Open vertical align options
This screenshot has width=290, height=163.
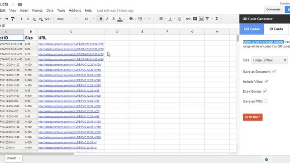click(x=170, y=19)
